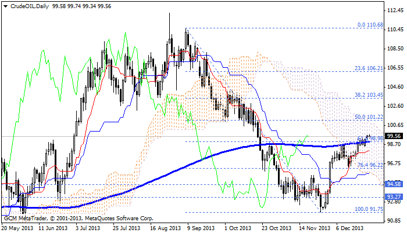Select the 100.0 91.75 Fibonacci level label
The height and width of the screenshot is (233, 407).
[x=369, y=209]
